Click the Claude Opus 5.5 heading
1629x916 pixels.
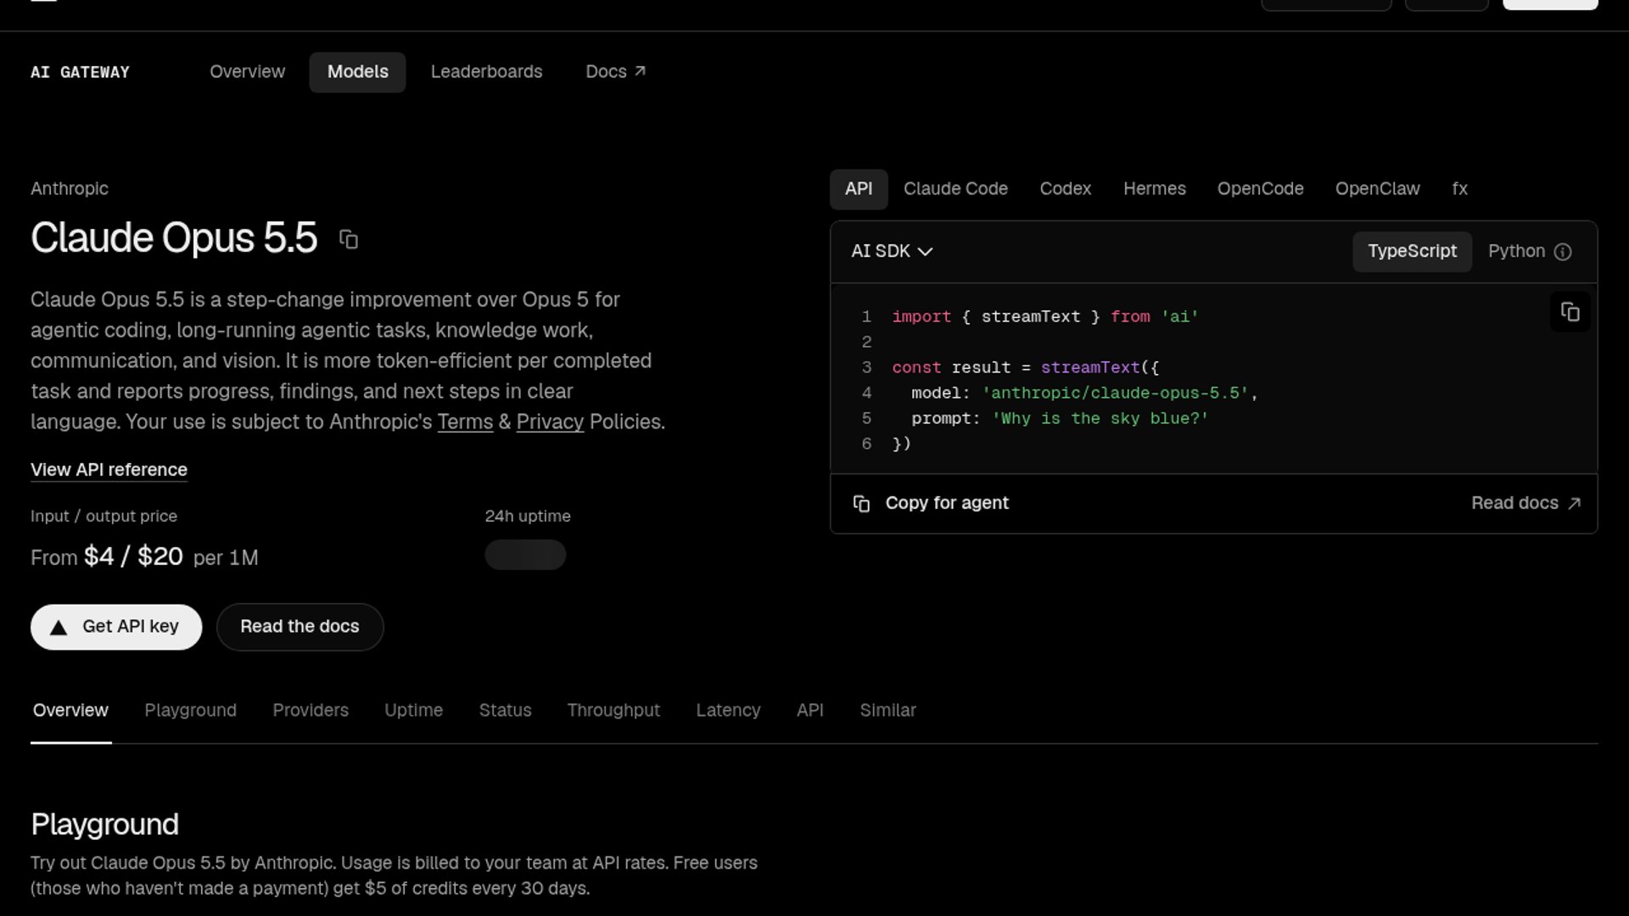(x=174, y=238)
